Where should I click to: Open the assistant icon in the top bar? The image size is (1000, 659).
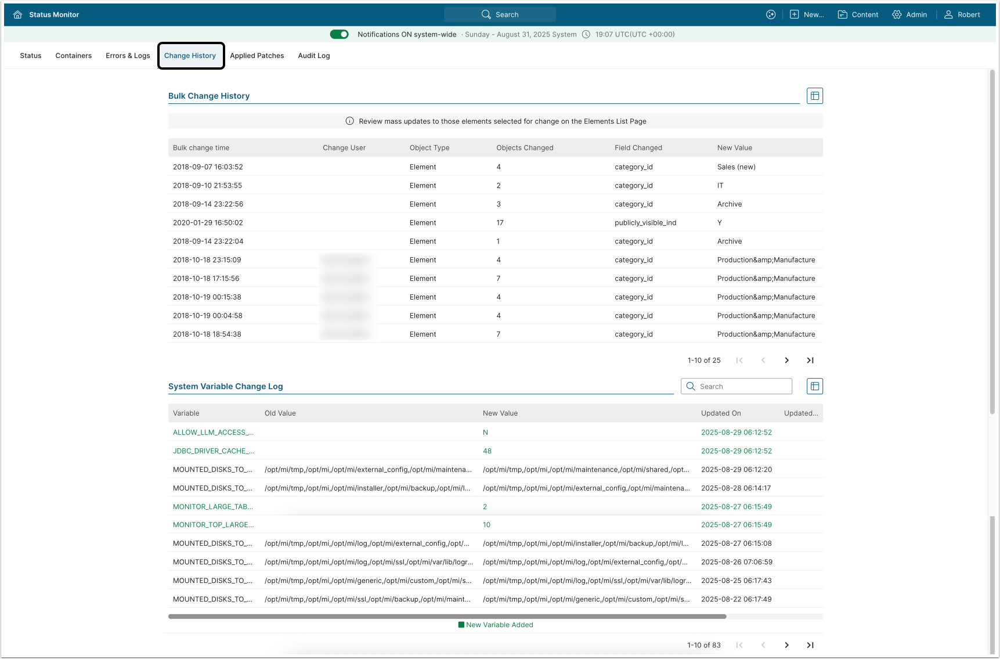(x=771, y=15)
